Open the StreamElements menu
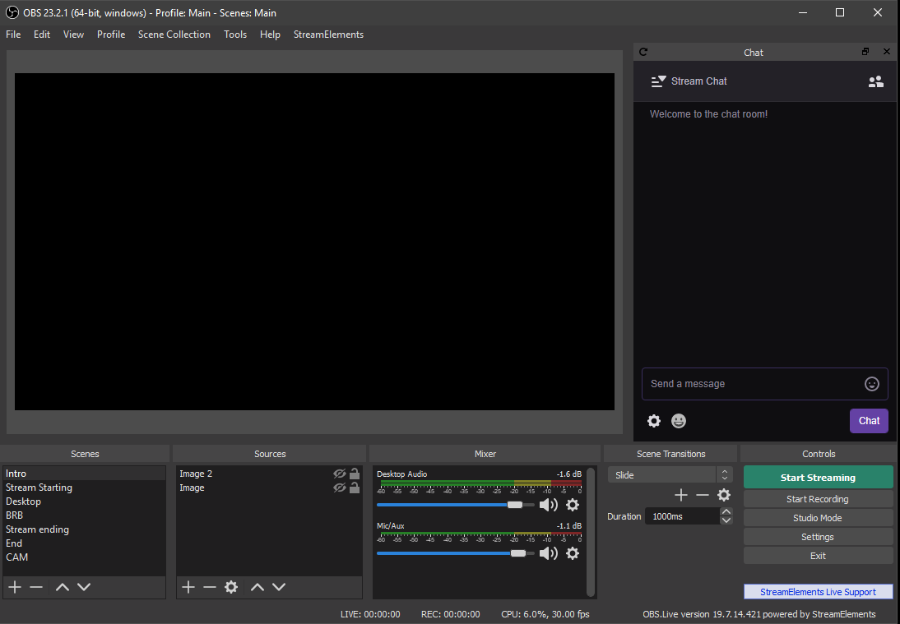900x624 pixels. tap(328, 35)
